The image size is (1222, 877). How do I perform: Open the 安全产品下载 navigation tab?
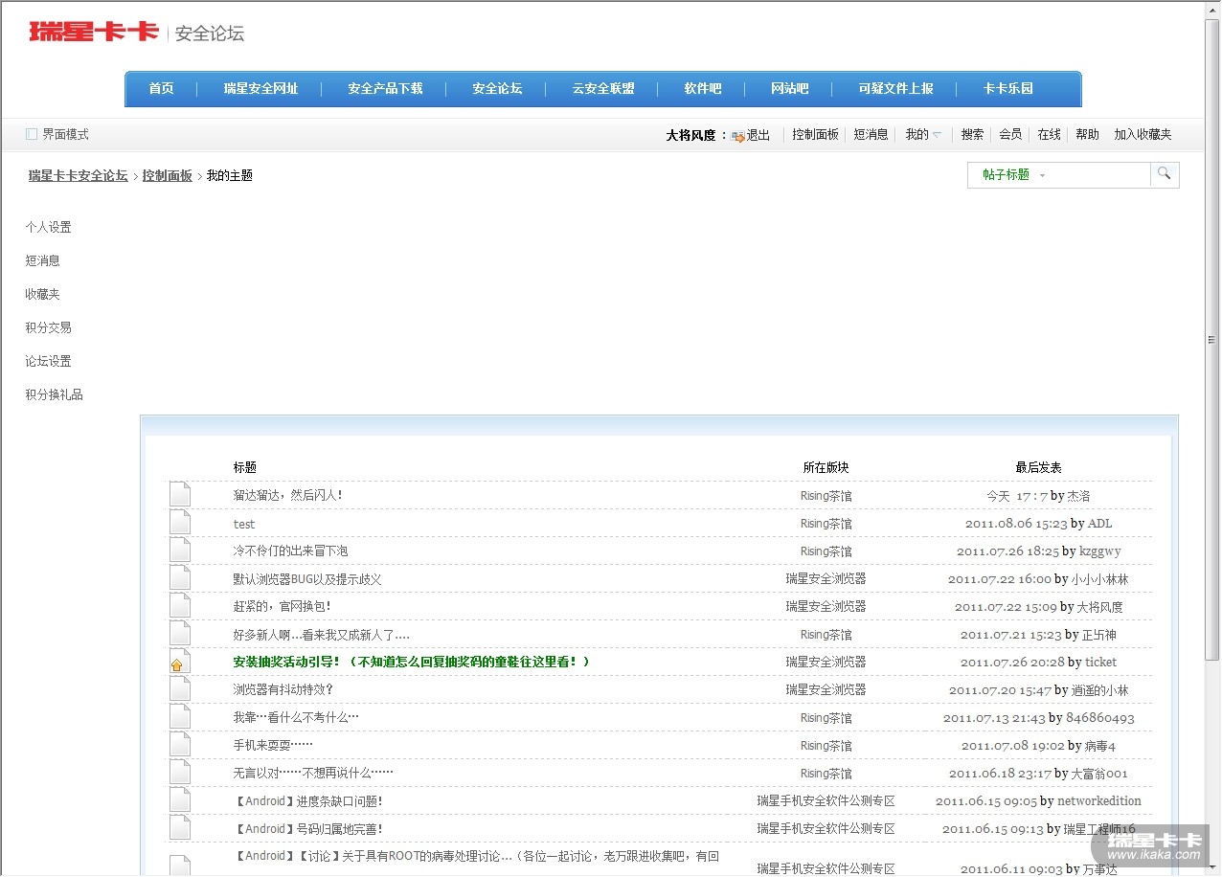coord(385,89)
